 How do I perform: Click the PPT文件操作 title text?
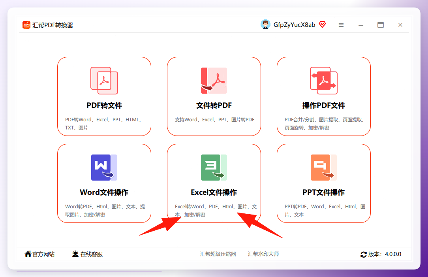tap(324, 192)
